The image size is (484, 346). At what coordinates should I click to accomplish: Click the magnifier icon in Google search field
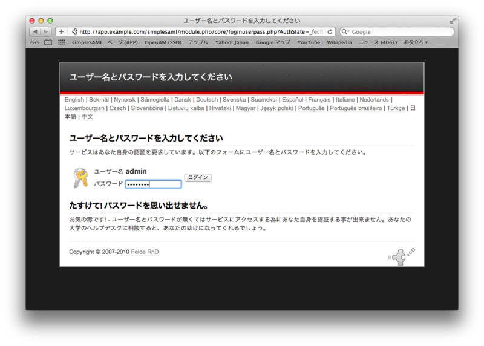pos(346,31)
